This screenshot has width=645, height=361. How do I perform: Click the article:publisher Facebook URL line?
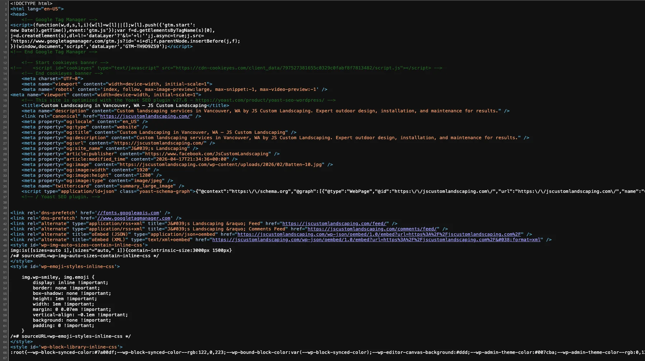coord(150,154)
